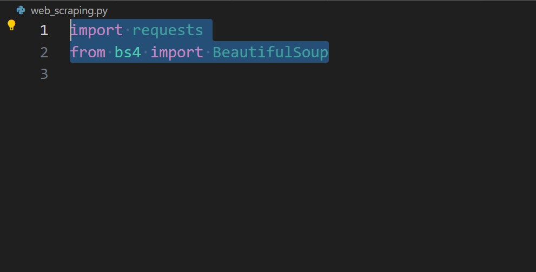Place cursor on empty line 3
The width and height of the screenshot is (536, 272).
[162, 74]
